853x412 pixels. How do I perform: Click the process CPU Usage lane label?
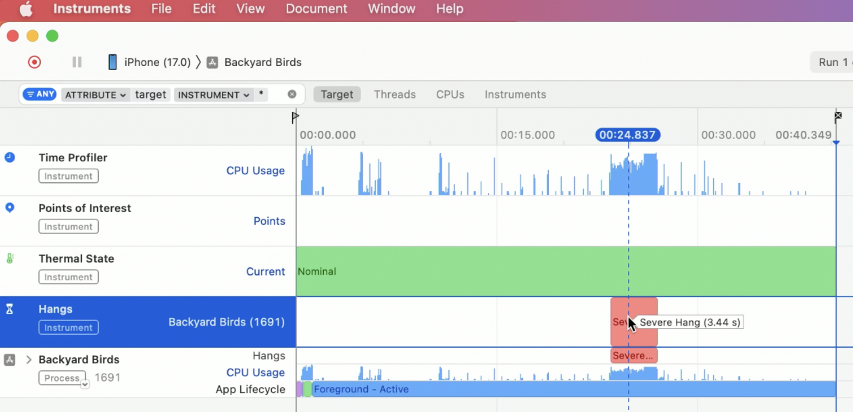[x=255, y=372]
